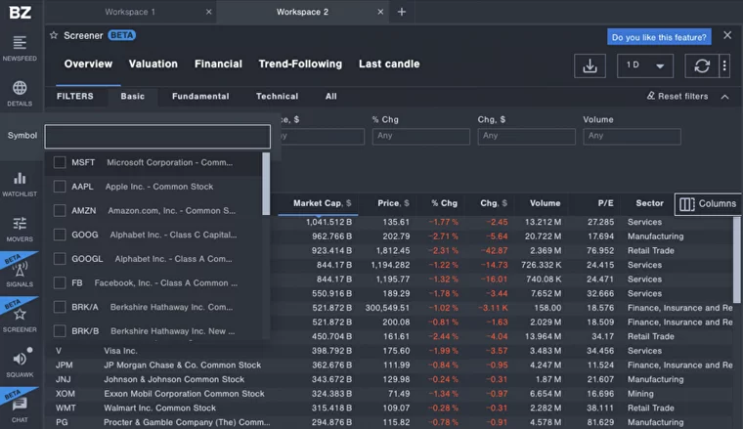This screenshot has height=429, width=743.
Task: Click the Reset filters button
Action: pos(677,97)
